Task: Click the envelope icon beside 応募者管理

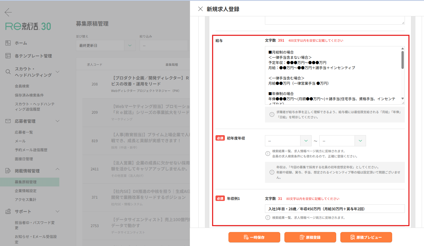Action: [x=8, y=121]
